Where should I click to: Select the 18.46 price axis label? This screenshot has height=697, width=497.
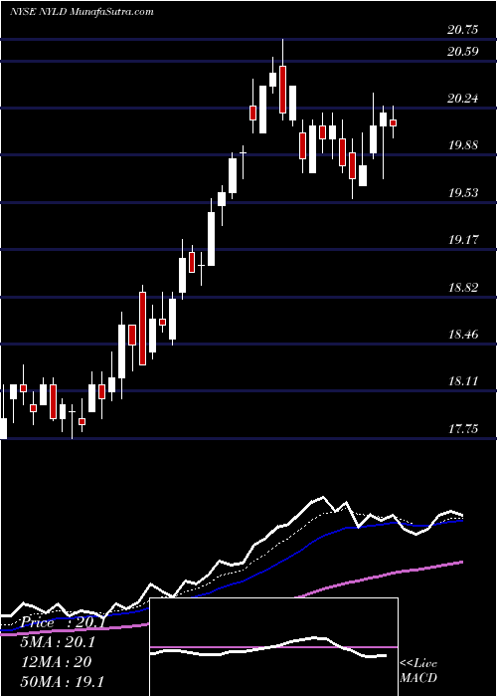(x=463, y=335)
